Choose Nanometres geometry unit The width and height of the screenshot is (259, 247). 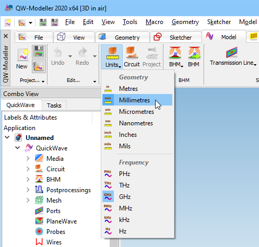137,123
